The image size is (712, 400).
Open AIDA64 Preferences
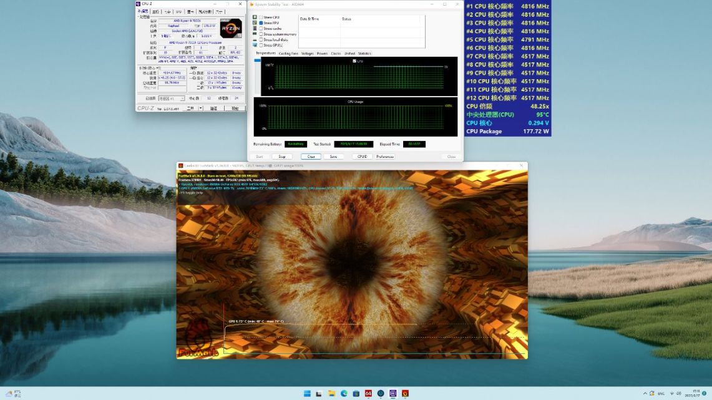(x=385, y=157)
